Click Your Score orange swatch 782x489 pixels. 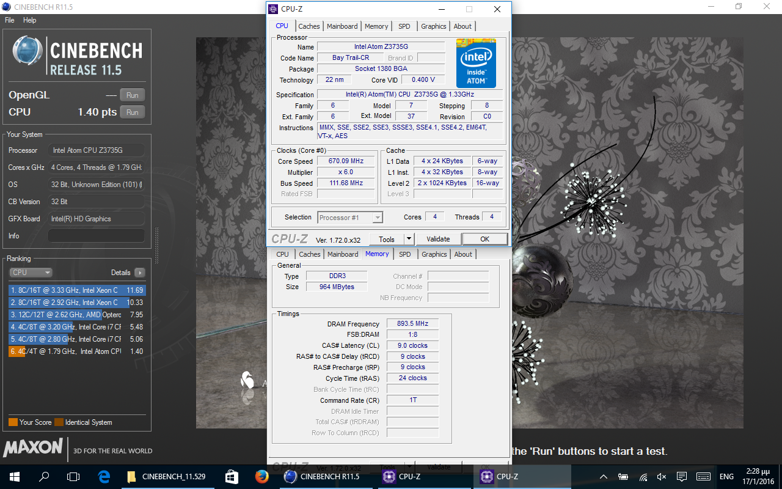point(13,422)
